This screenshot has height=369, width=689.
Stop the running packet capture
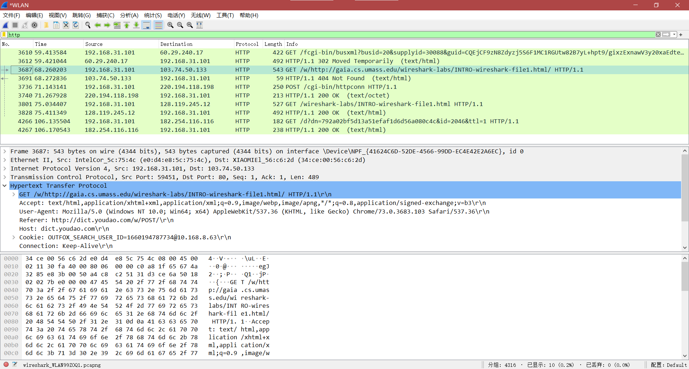pyautogui.click(x=15, y=25)
